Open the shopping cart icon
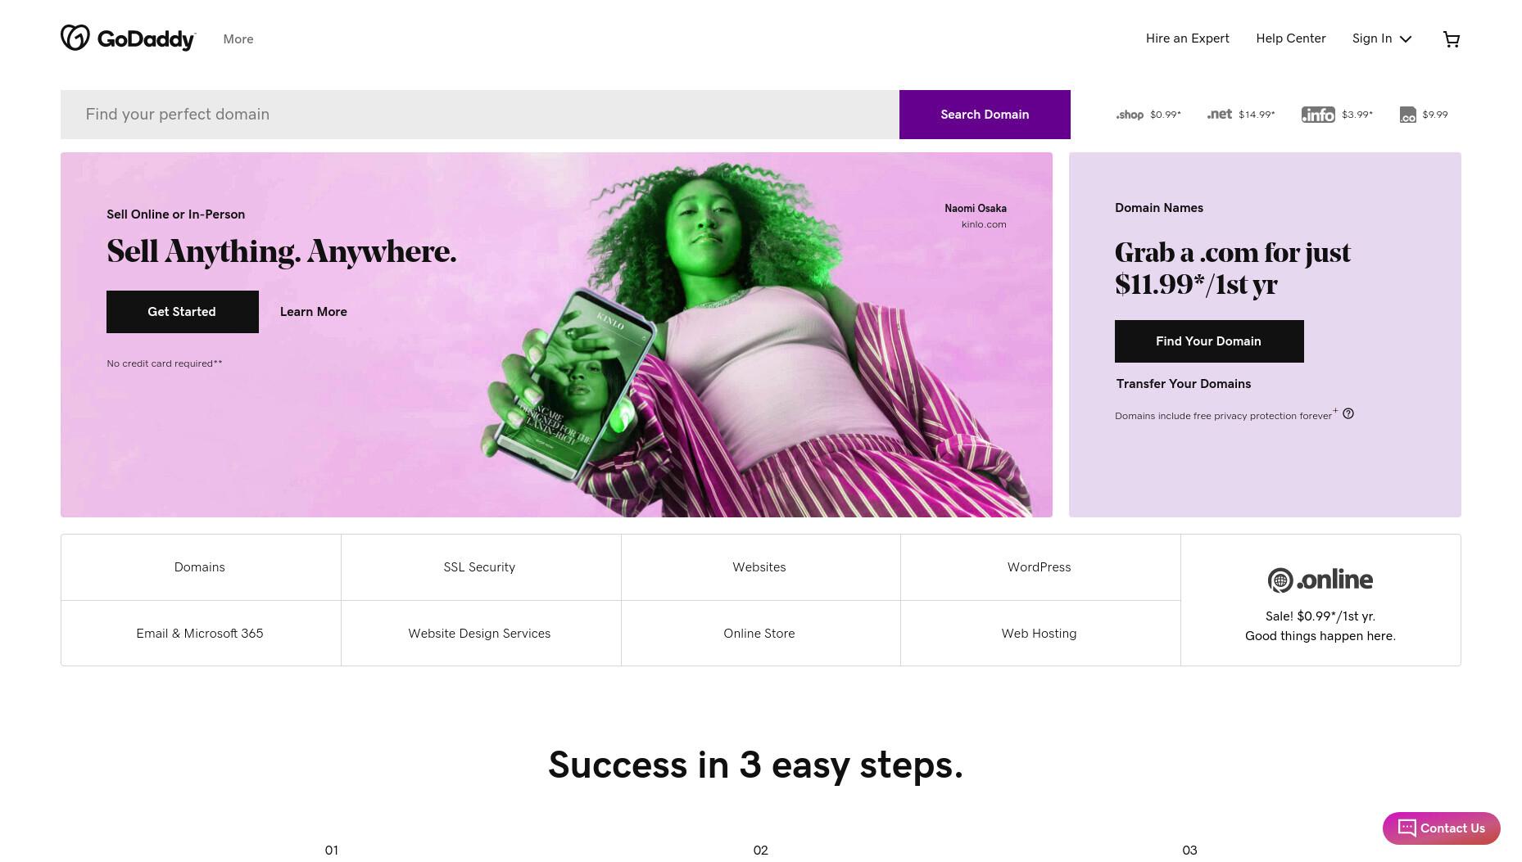Image resolution: width=1522 pixels, height=862 pixels. coord(1451,39)
